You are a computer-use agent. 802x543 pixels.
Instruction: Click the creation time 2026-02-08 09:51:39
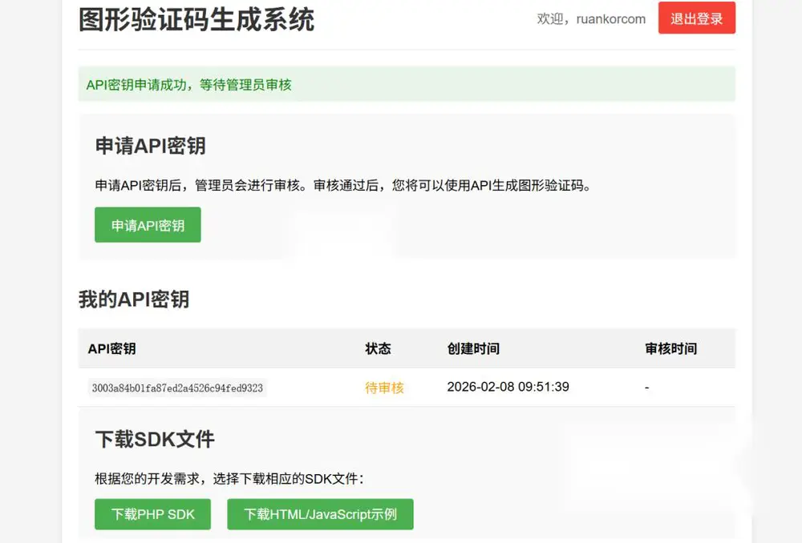tap(508, 387)
